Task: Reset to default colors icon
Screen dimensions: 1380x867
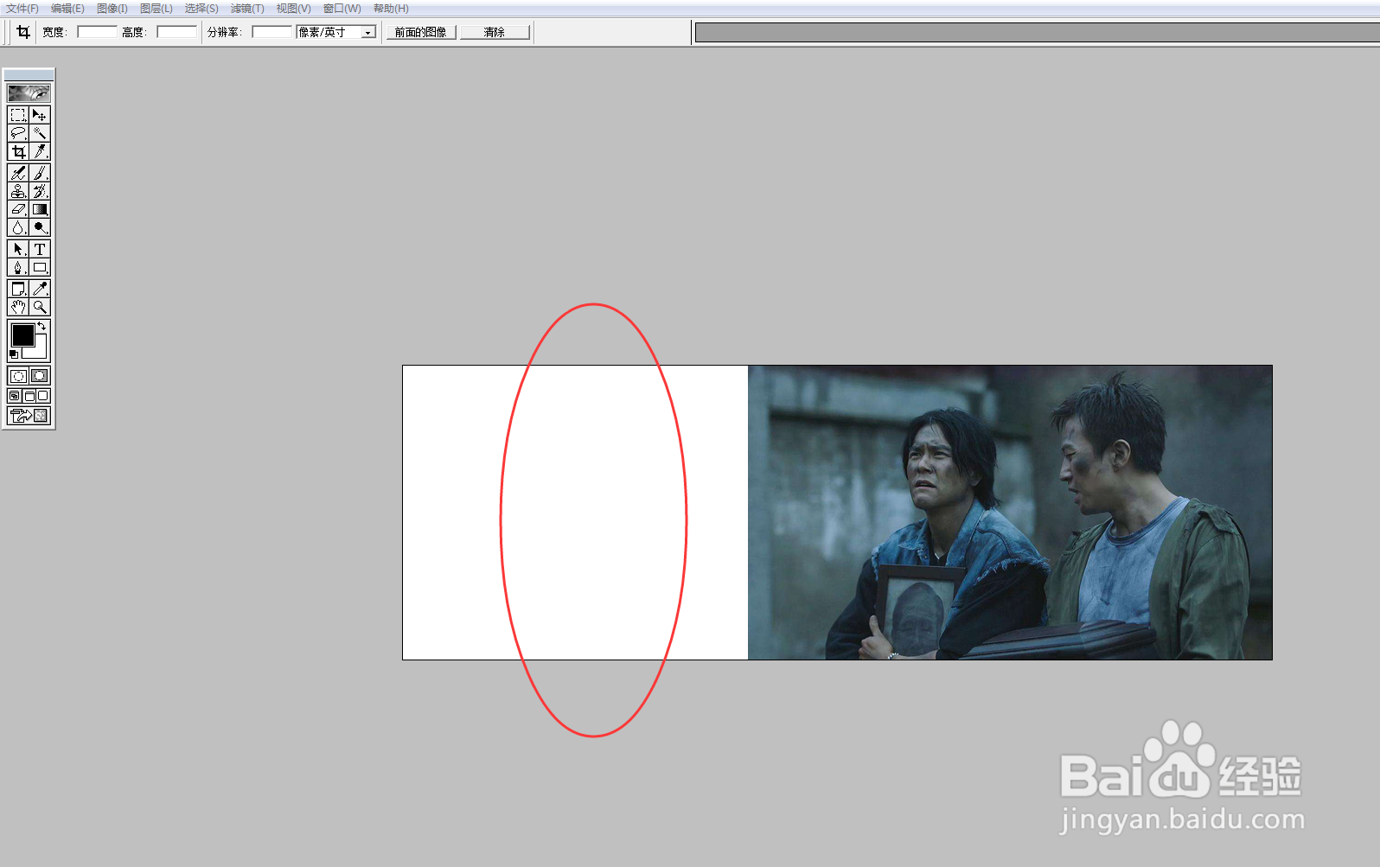Action: click(x=13, y=354)
